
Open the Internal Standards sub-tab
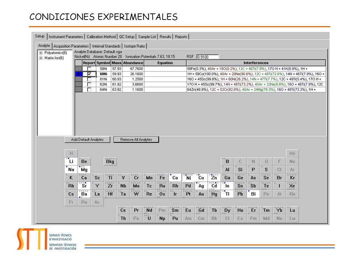[106, 46]
